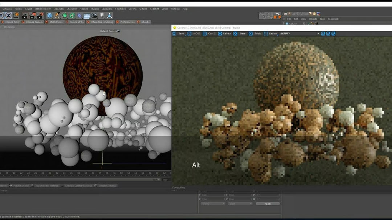The image size is (392, 220).
Task: Click frame 30 on the timeline ruler
Action: (x=49, y=173)
